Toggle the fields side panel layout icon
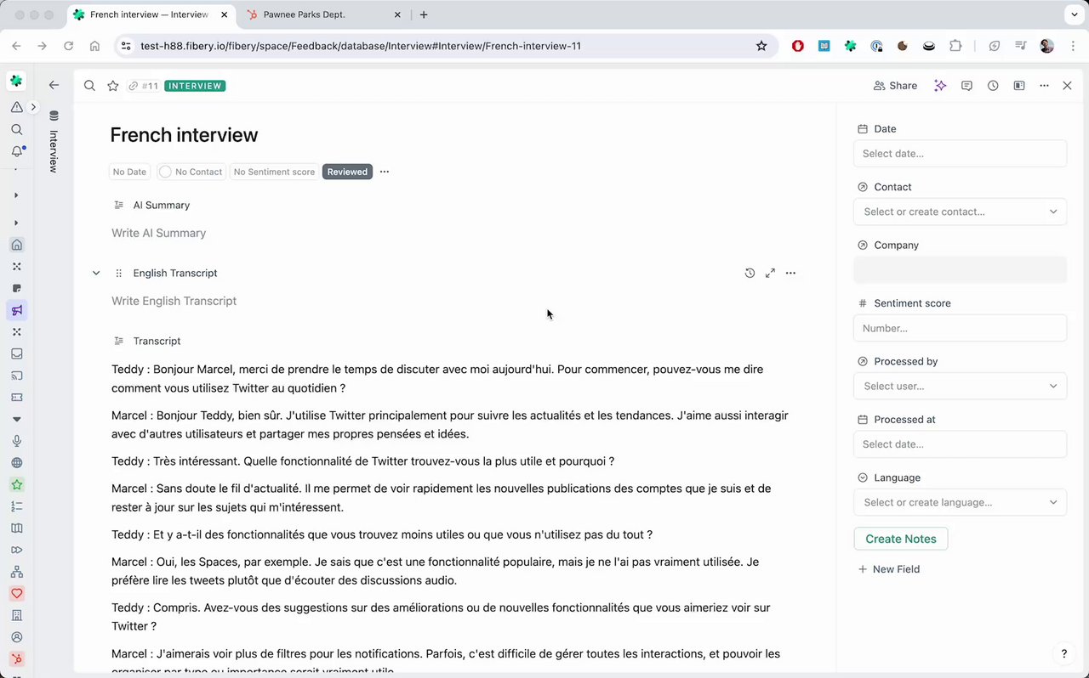Image resolution: width=1089 pixels, height=678 pixels. point(1018,86)
